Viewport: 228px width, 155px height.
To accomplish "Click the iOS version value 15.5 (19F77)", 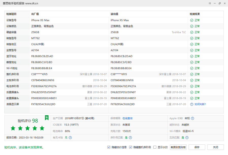I will pyautogui.click(x=71, y=125).
